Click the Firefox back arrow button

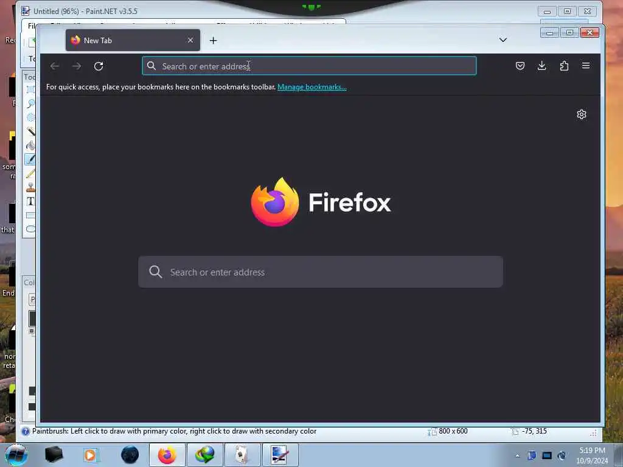(55, 66)
